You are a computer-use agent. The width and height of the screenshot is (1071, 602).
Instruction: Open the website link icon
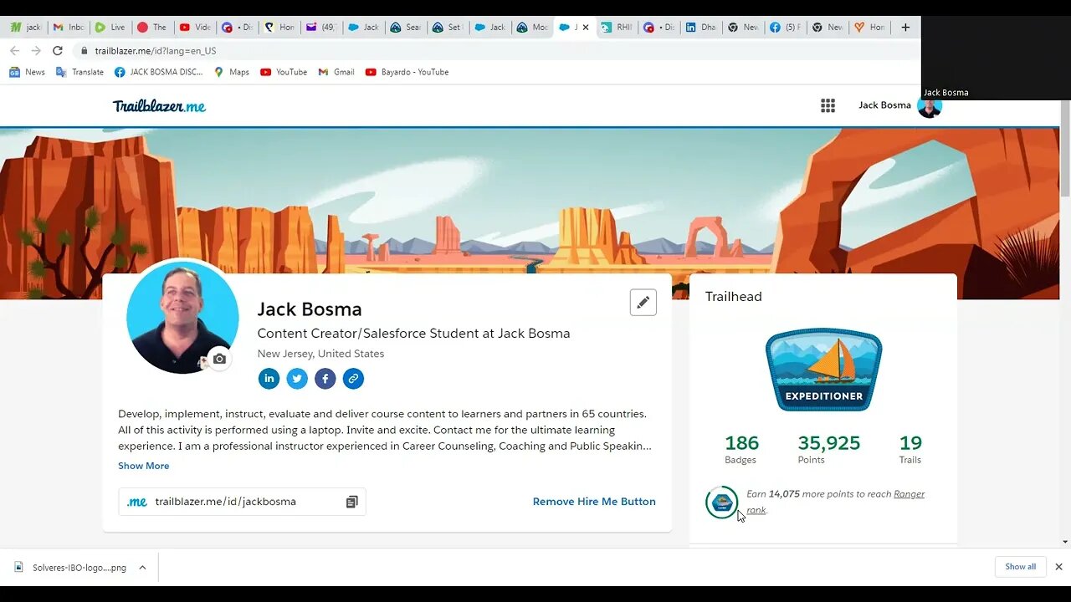tap(353, 379)
